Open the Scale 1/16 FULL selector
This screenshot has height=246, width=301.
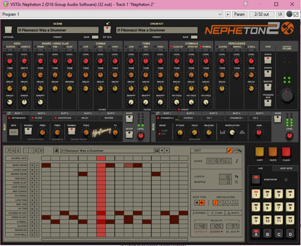tap(219, 161)
